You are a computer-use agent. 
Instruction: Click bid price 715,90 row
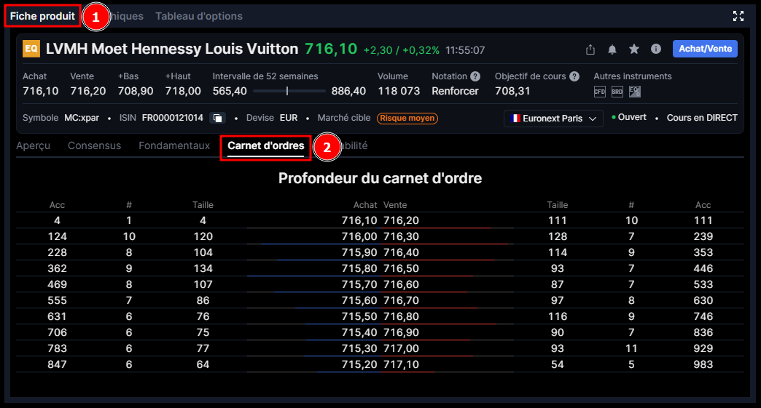(x=359, y=252)
